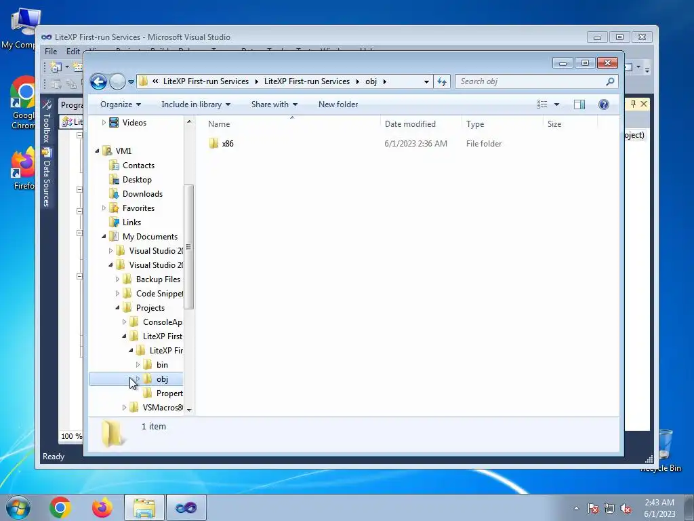Open Links folder in tree

[x=131, y=223]
